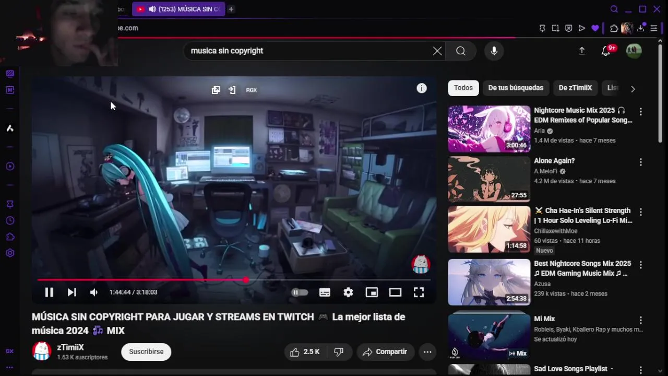Viewport: 668px width, 376px height.
Task: Open the browser sidebar settings gear
Action: [10, 253]
